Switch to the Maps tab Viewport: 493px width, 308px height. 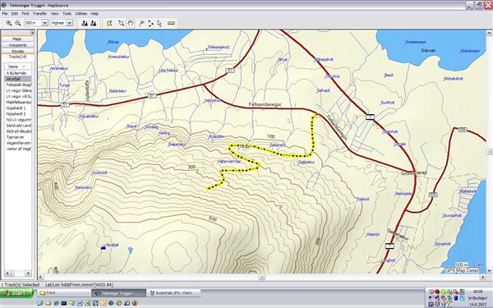point(17,39)
